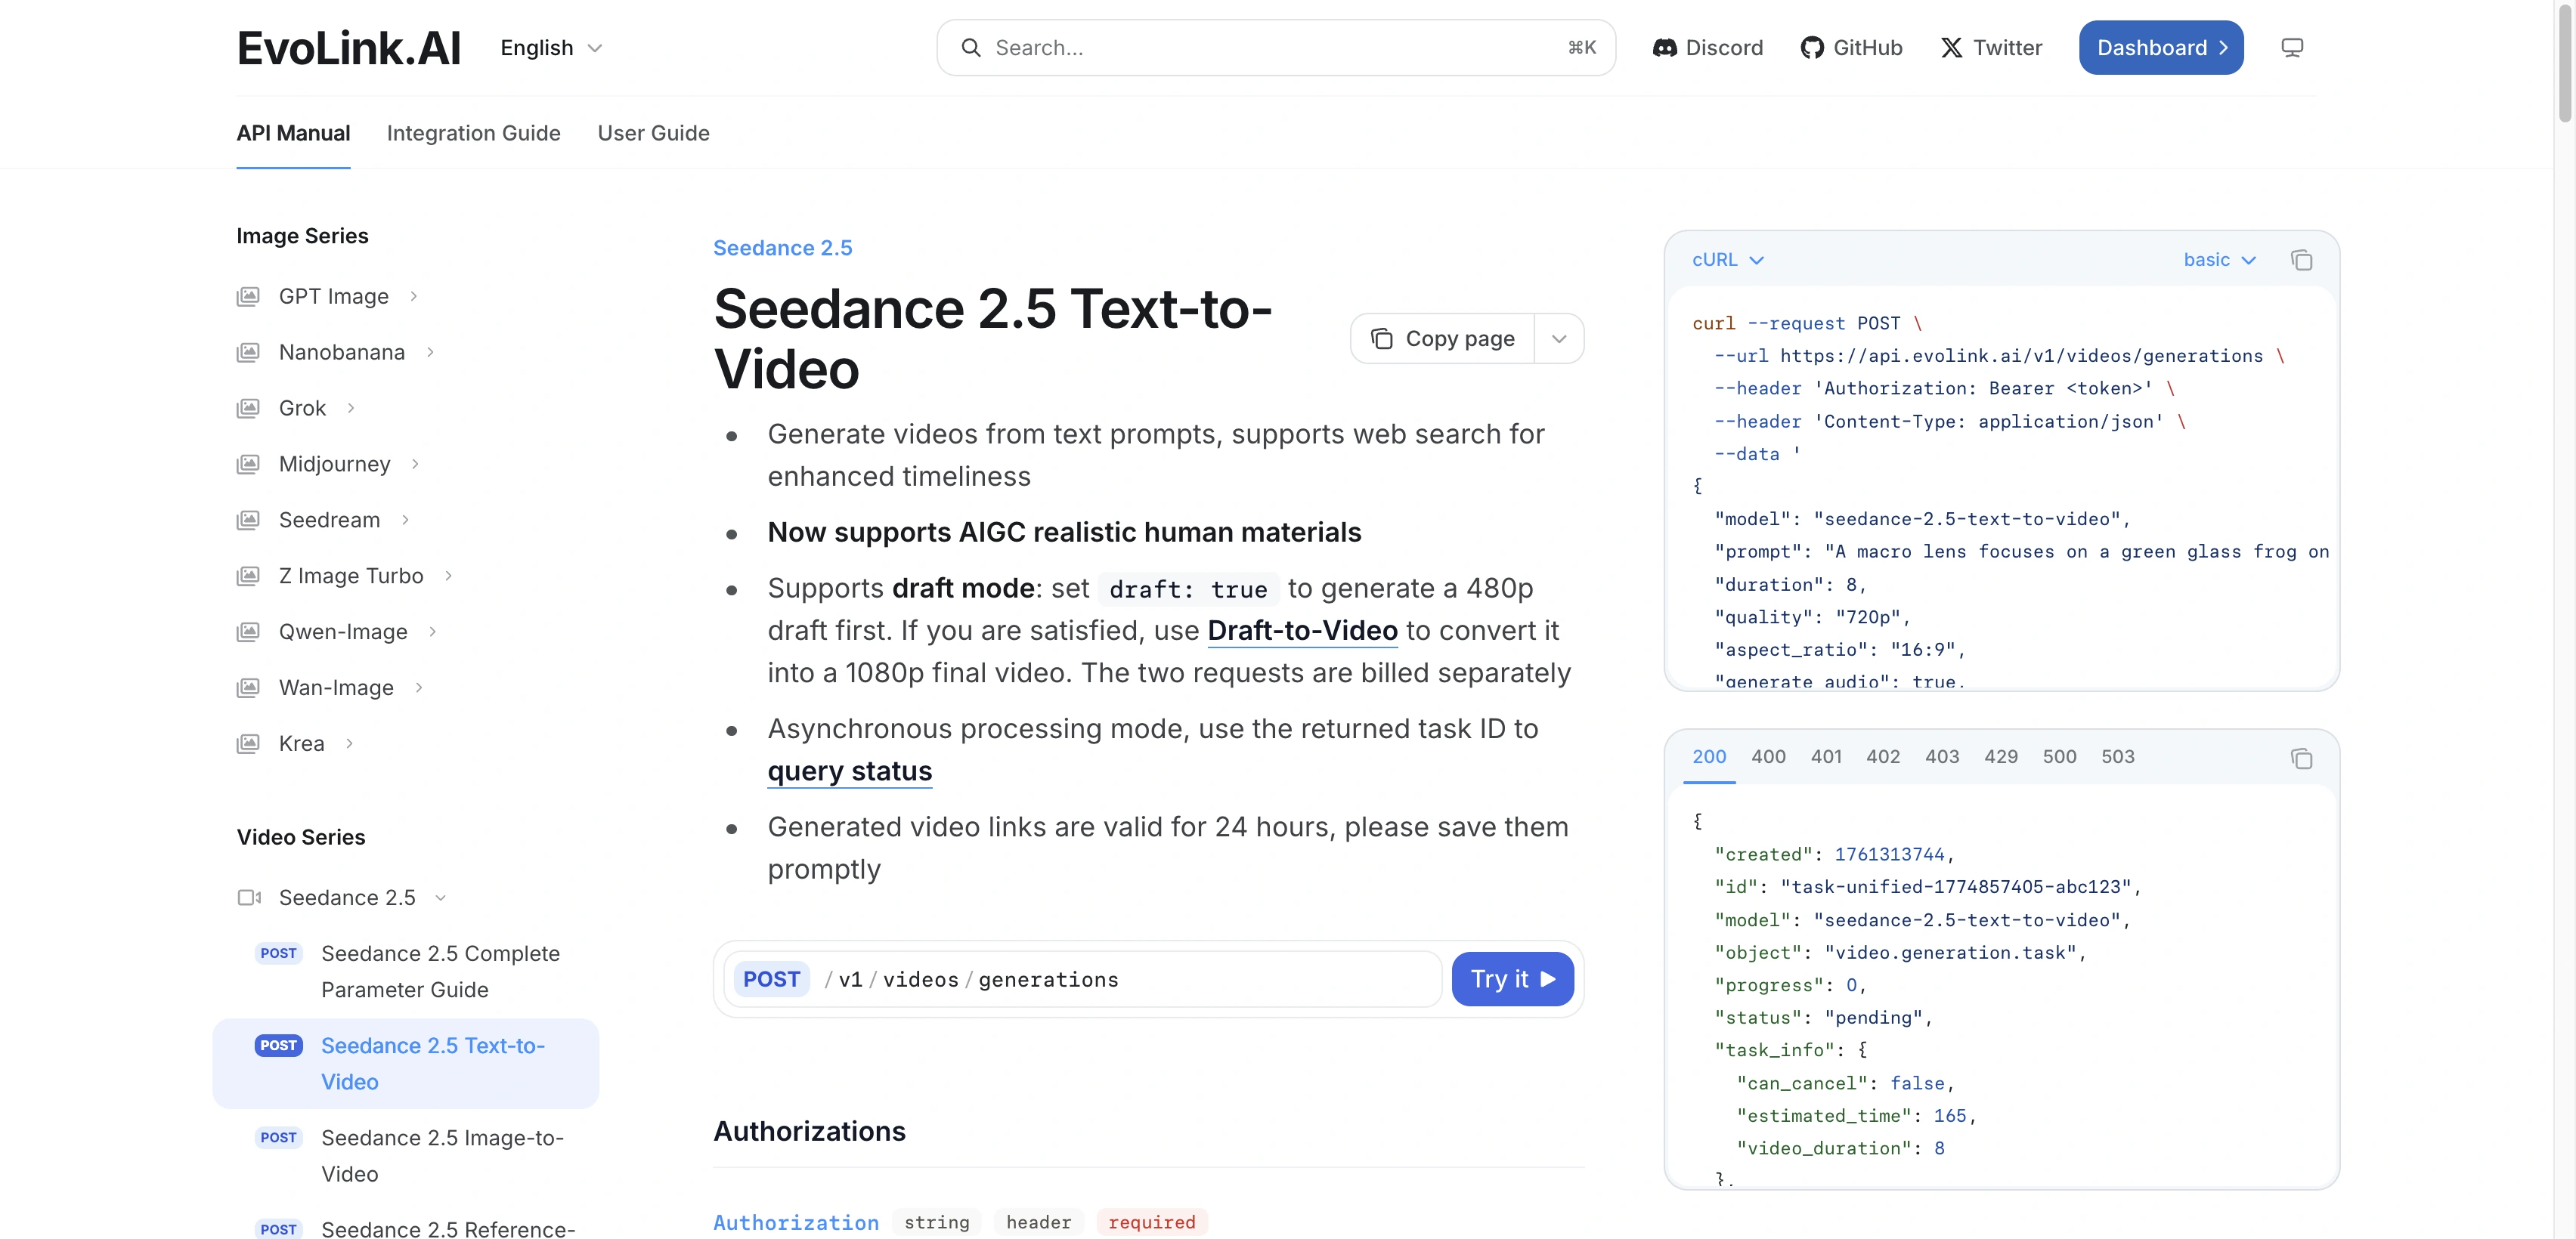2576x1239 pixels.
Task: Open the English language dropdown
Action: [551, 48]
